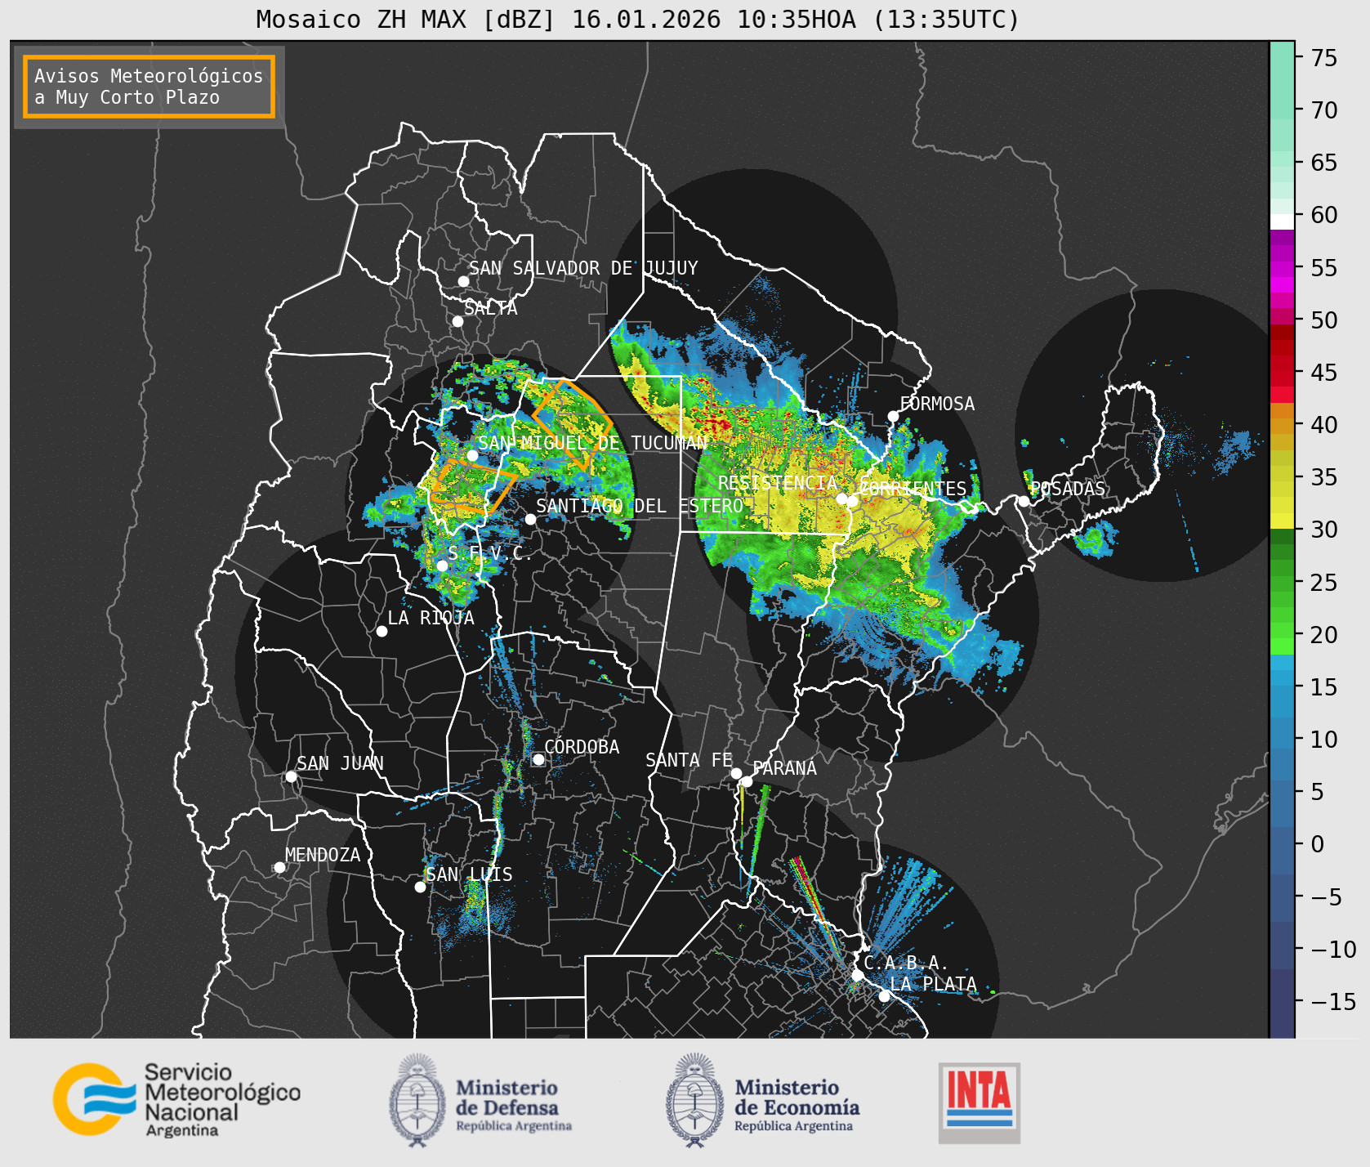Click the 'C.A.B.A.' map label
1370x1167 pixels.
906,963
